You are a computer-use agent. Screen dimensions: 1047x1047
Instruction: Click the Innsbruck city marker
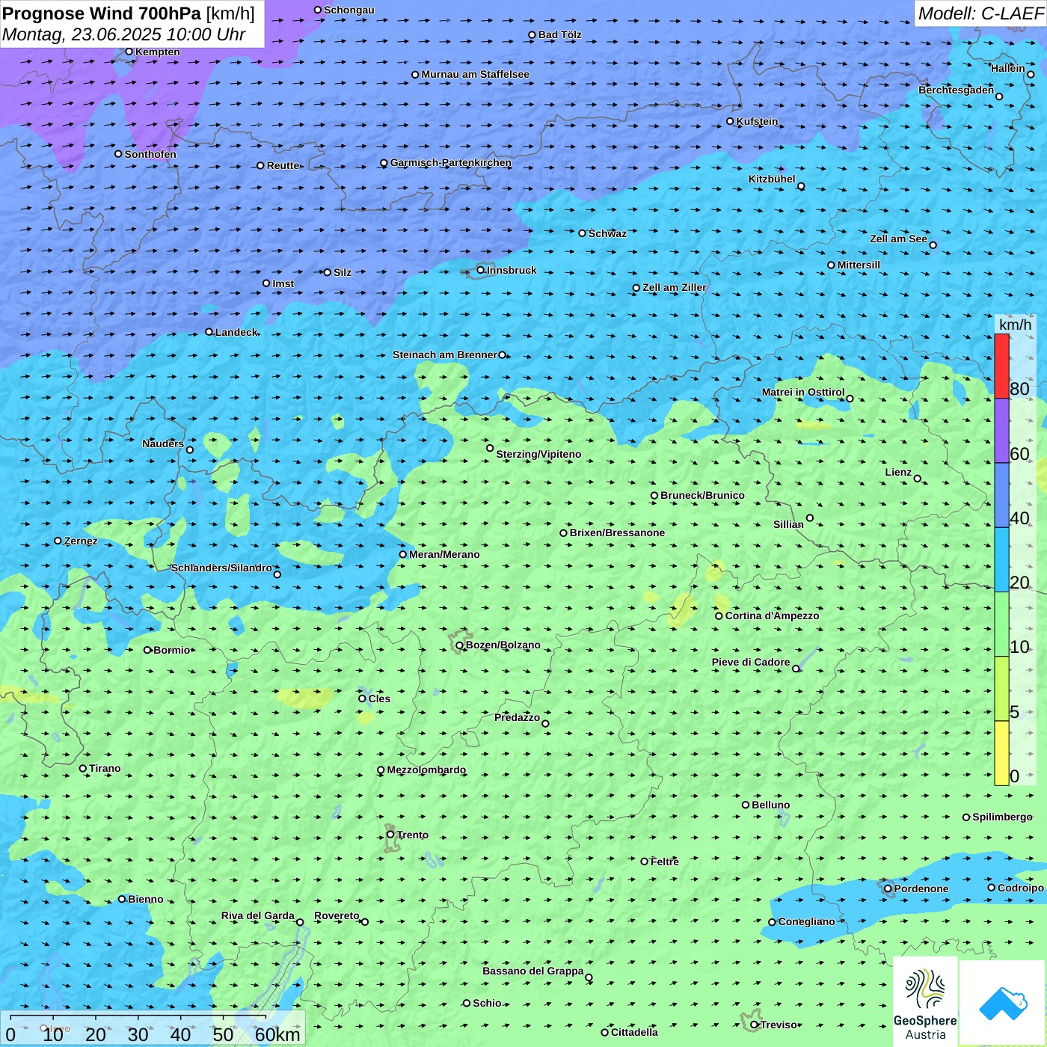(481, 270)
